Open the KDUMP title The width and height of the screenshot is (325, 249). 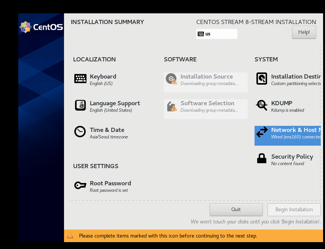pyautogui.click(x=282, y=103)
